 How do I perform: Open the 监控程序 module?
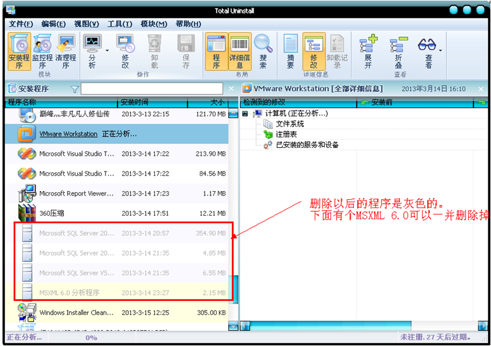point(42,51)
